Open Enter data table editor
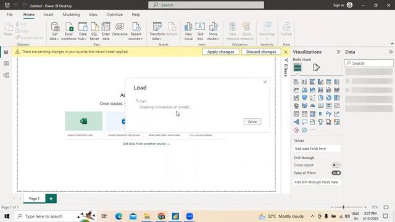The height and width of the screenshot is (222, 395). click(106, 31)
